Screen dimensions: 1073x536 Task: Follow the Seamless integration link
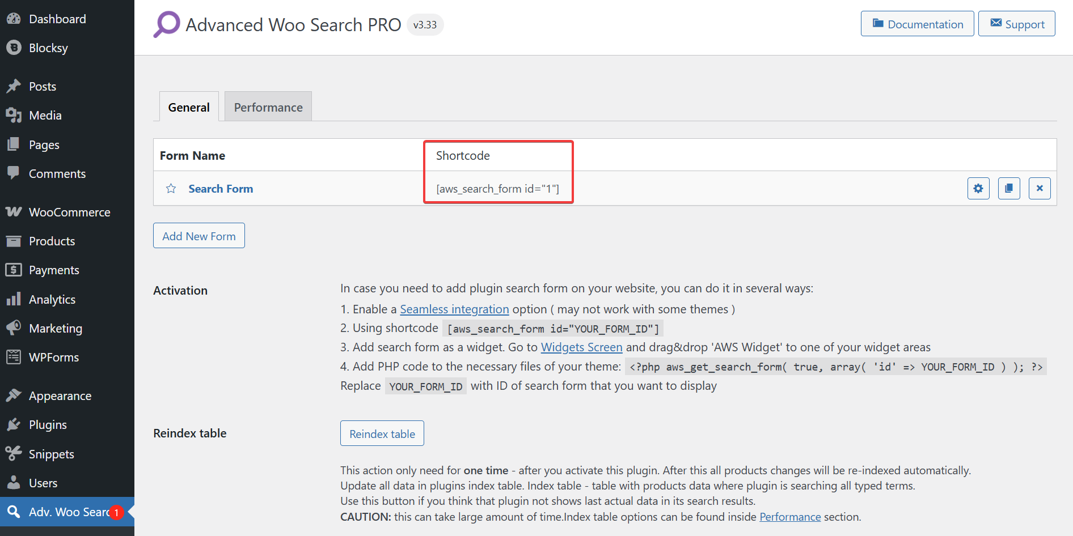[x=454, y=309]
